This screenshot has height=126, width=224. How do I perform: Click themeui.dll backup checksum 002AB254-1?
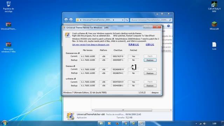click(118, 73)
